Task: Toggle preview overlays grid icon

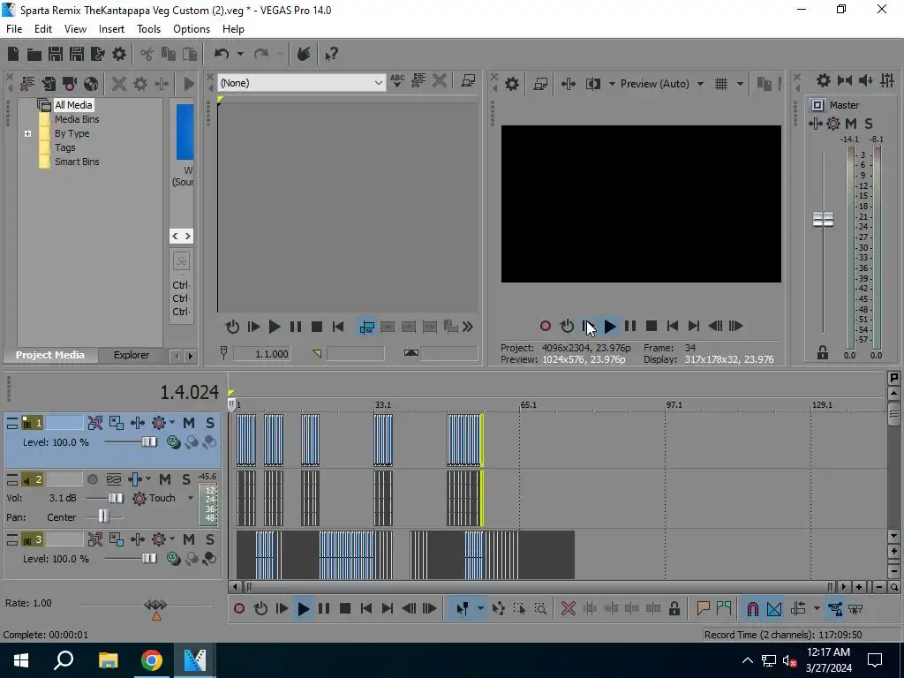Action: tap(721, 84)
